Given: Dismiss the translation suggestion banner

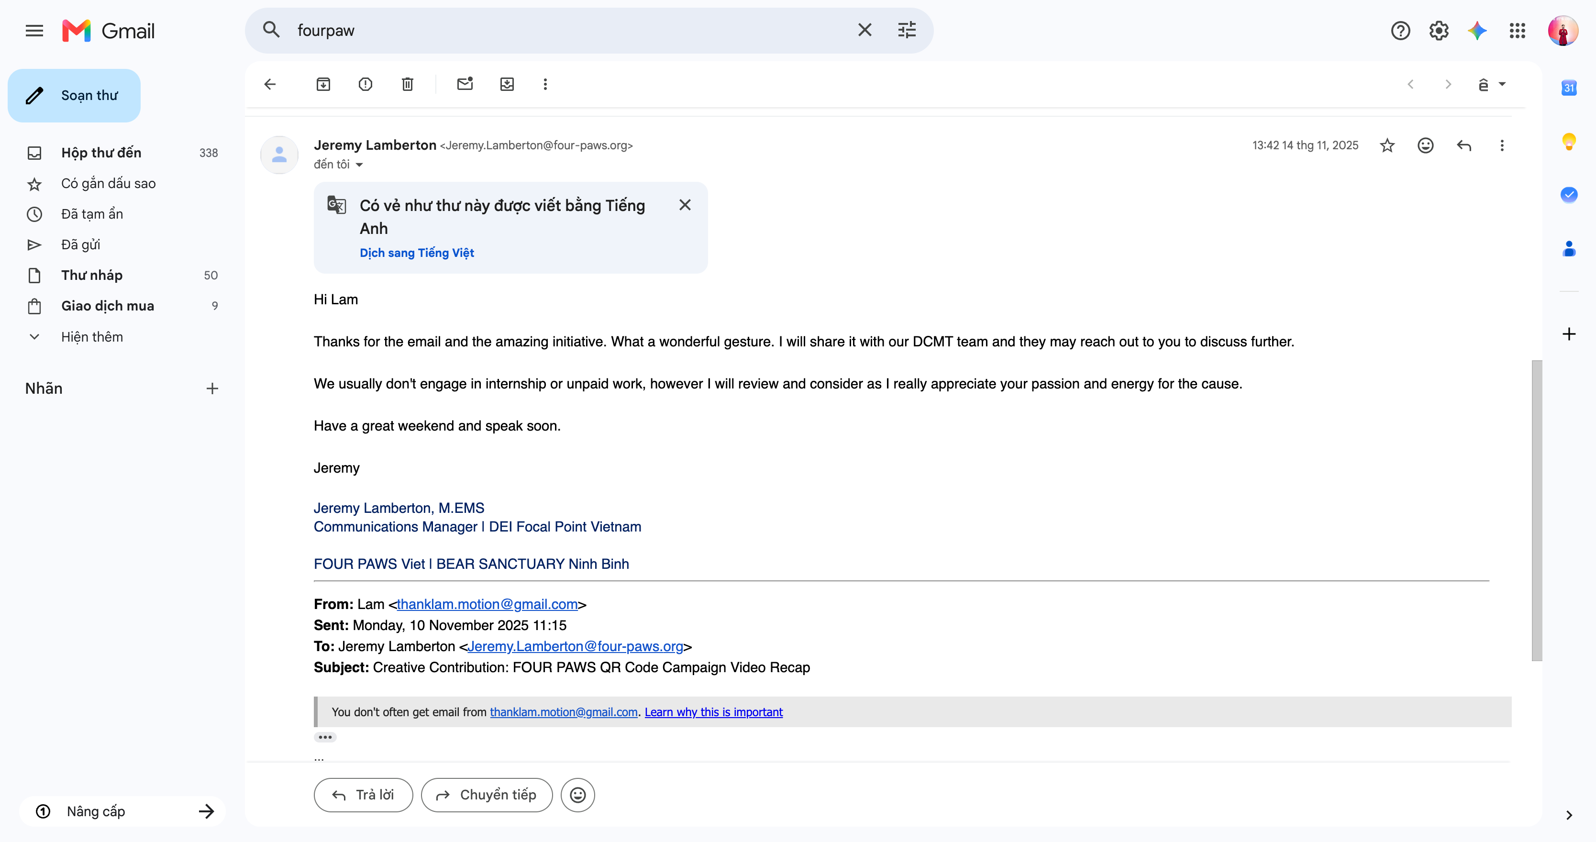Looking at the screenshot, I should pyautogui.click(x=685, y=205).
